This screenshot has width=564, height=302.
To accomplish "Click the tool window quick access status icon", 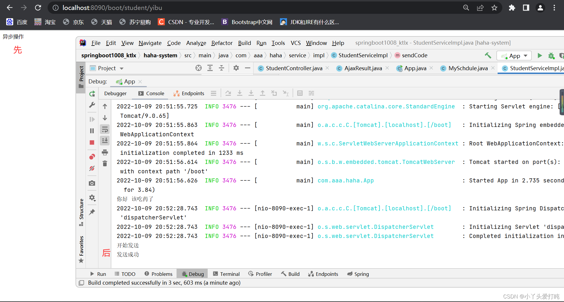I will [81, 283].
